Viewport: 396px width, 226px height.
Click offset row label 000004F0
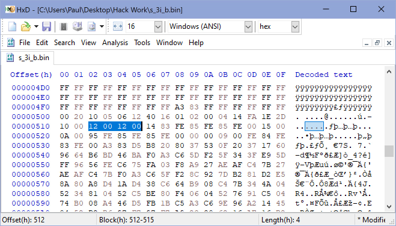coord(31,108)
